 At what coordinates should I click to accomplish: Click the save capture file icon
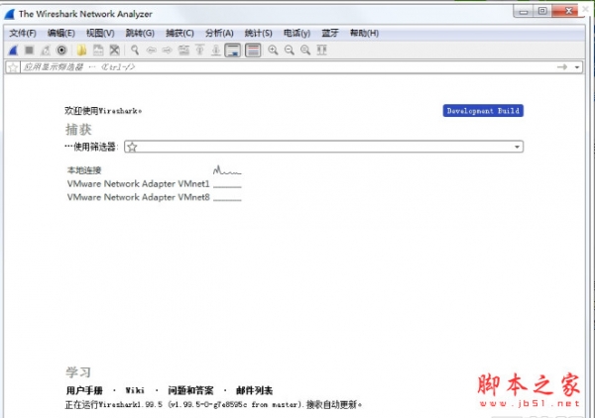pos(98,51)
